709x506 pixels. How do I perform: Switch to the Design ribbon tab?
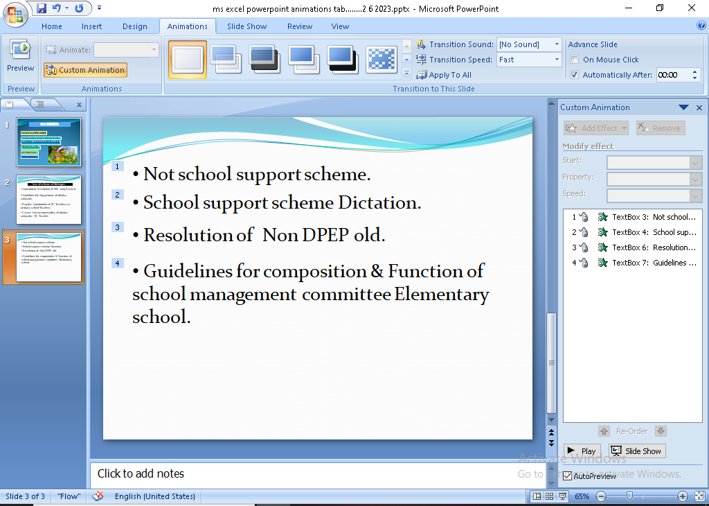point(134,26)
